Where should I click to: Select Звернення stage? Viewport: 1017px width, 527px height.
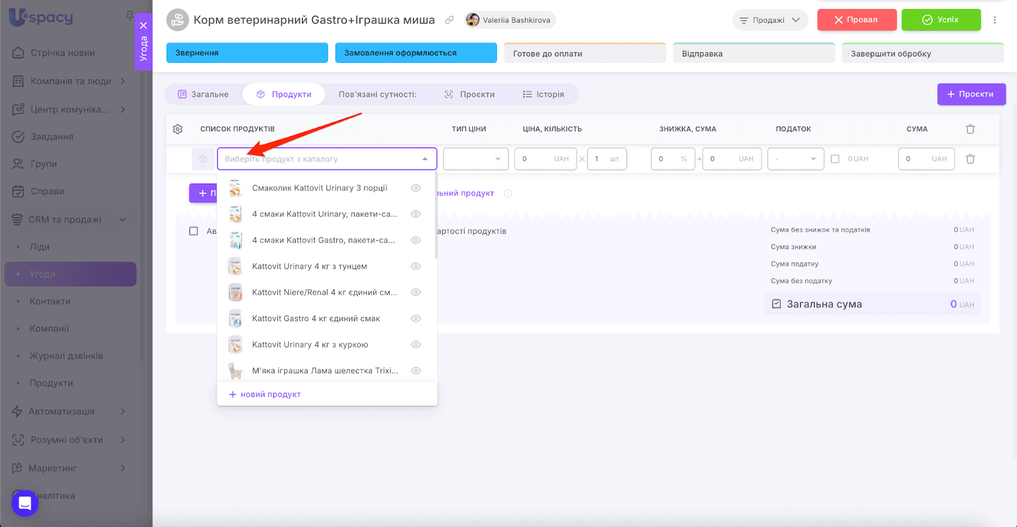pyautogui.click(x=247, y=53)
